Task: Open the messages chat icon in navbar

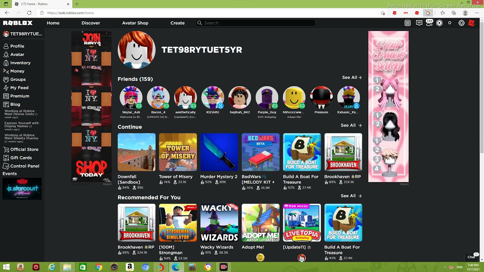Action: 419,23
